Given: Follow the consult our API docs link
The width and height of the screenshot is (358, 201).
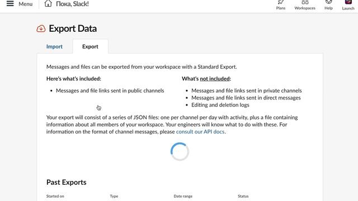Looking at the screenshot, I should pos(200,132).
